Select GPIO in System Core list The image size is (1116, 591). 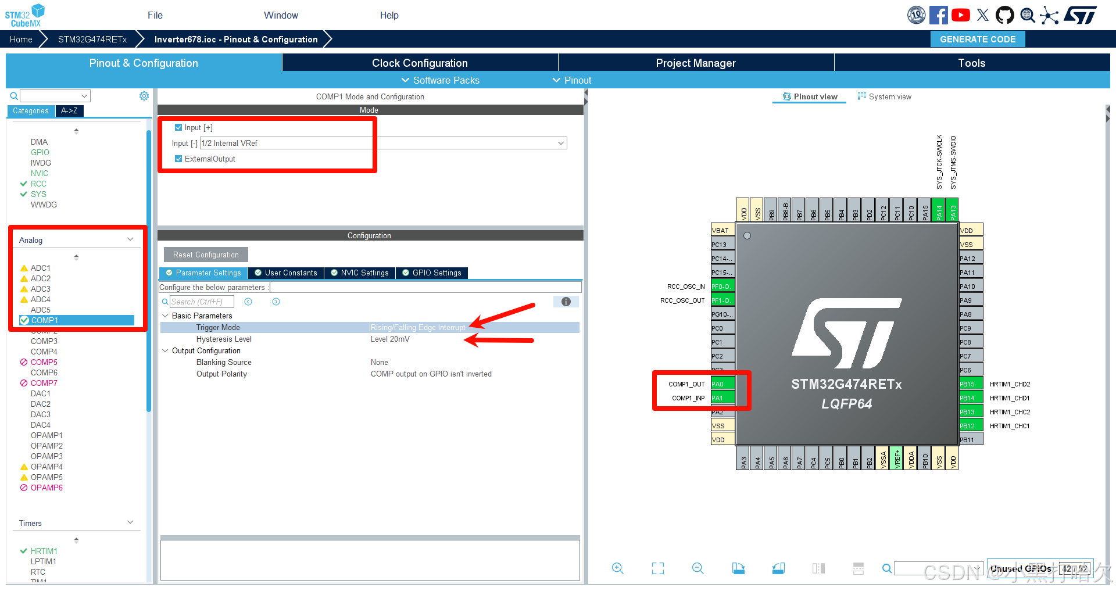pos(40,152)
